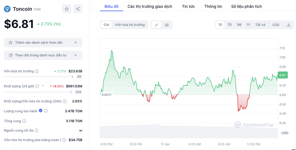Select the Giá chart toggle
The width and height of the screenshot is (296, 150).
tap(106, 25)
